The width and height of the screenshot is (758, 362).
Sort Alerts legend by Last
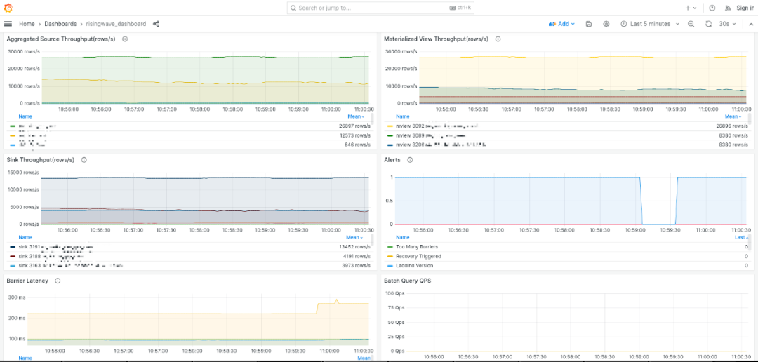(x=741, y=237)
